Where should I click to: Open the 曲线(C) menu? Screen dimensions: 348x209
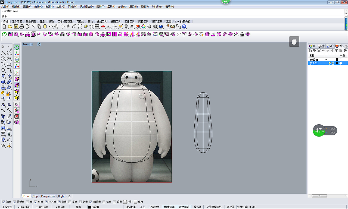click(x=38, y=7)
